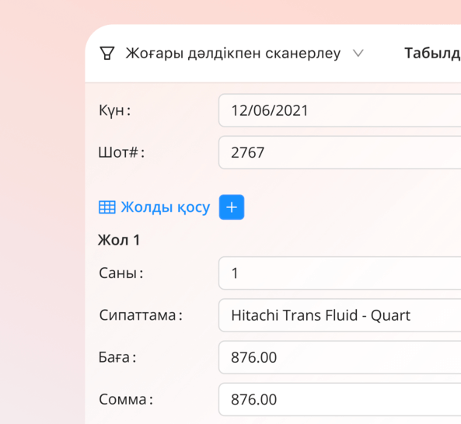The width and height of the screenshot is (461, 424).
Task: Click the table grid icon beside Жолды қосу
Action: (107, 207)
